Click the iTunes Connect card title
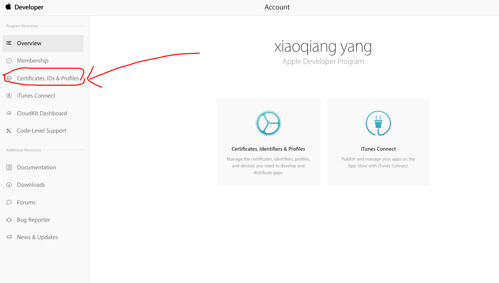Screen dimensions: 499x283 pos(378,149)
